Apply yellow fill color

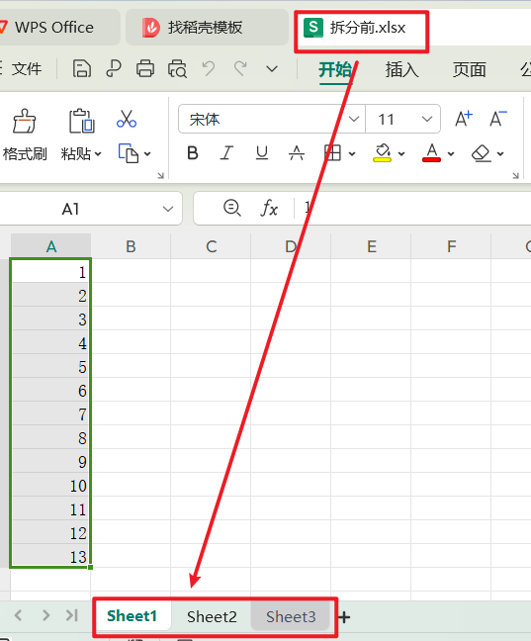click(383, 153)
